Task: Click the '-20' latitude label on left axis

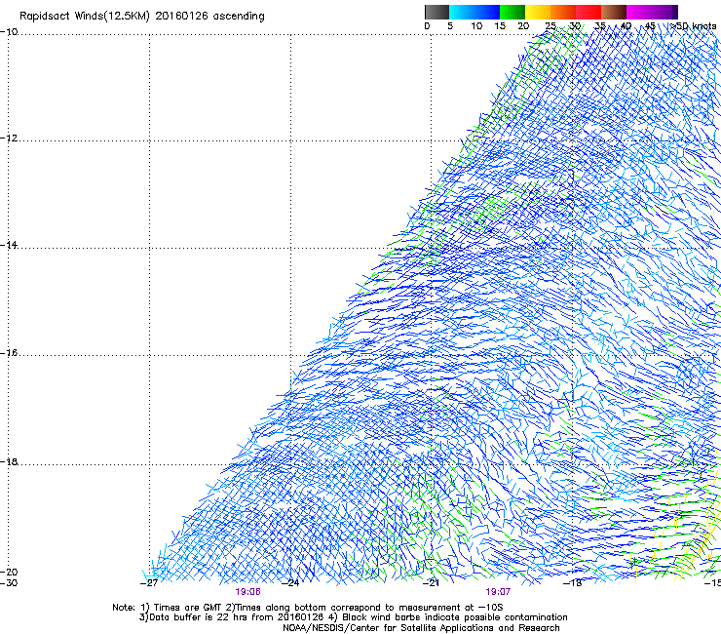Action: point(9,572)
